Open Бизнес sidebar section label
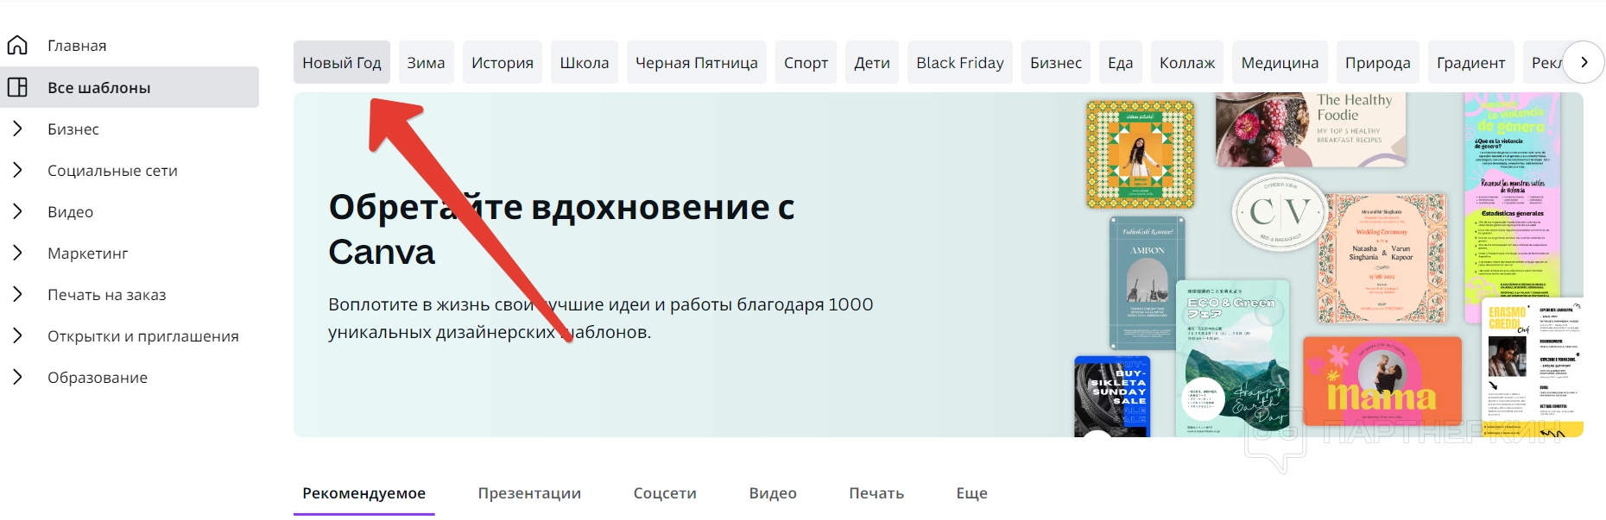Screen dimensions: 1606x520 73,129
